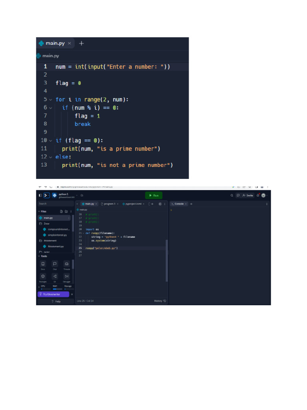Open the three-dot menu on main.py row
This screenshot has height=410, width=307.
(x=69, y=218)
